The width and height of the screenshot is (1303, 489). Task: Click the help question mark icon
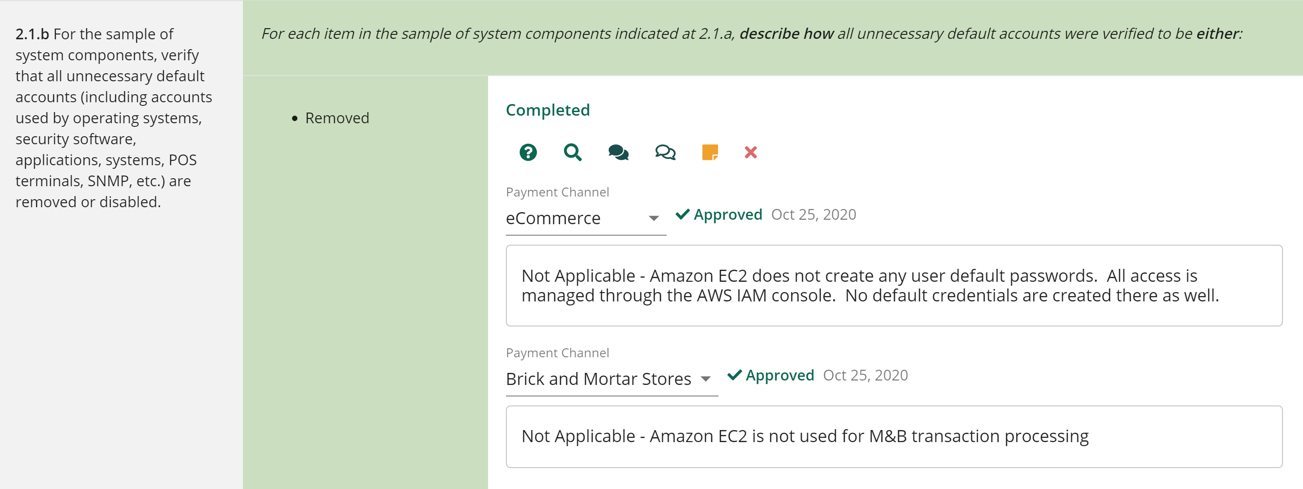[x=528, y=152]
